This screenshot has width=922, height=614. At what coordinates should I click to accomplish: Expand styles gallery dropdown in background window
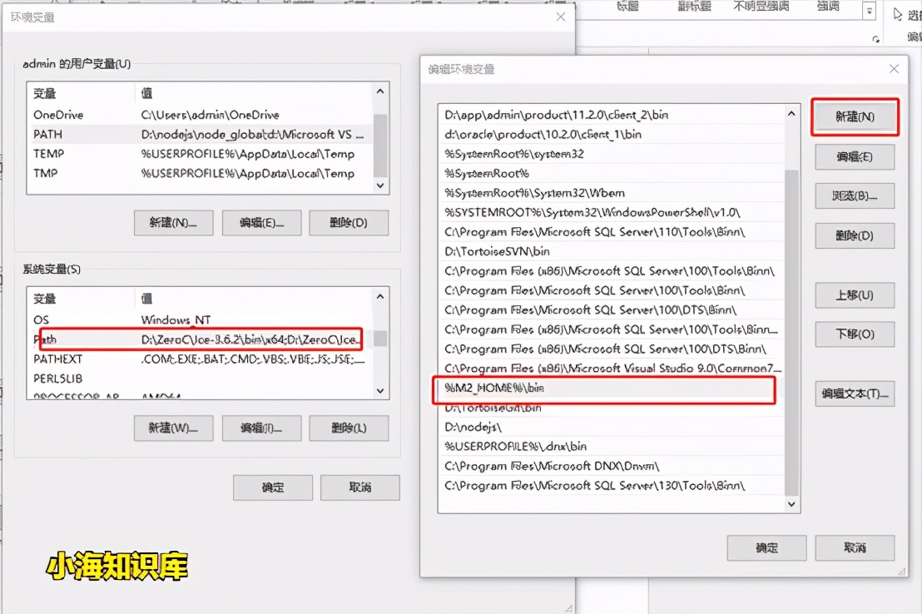869,9
